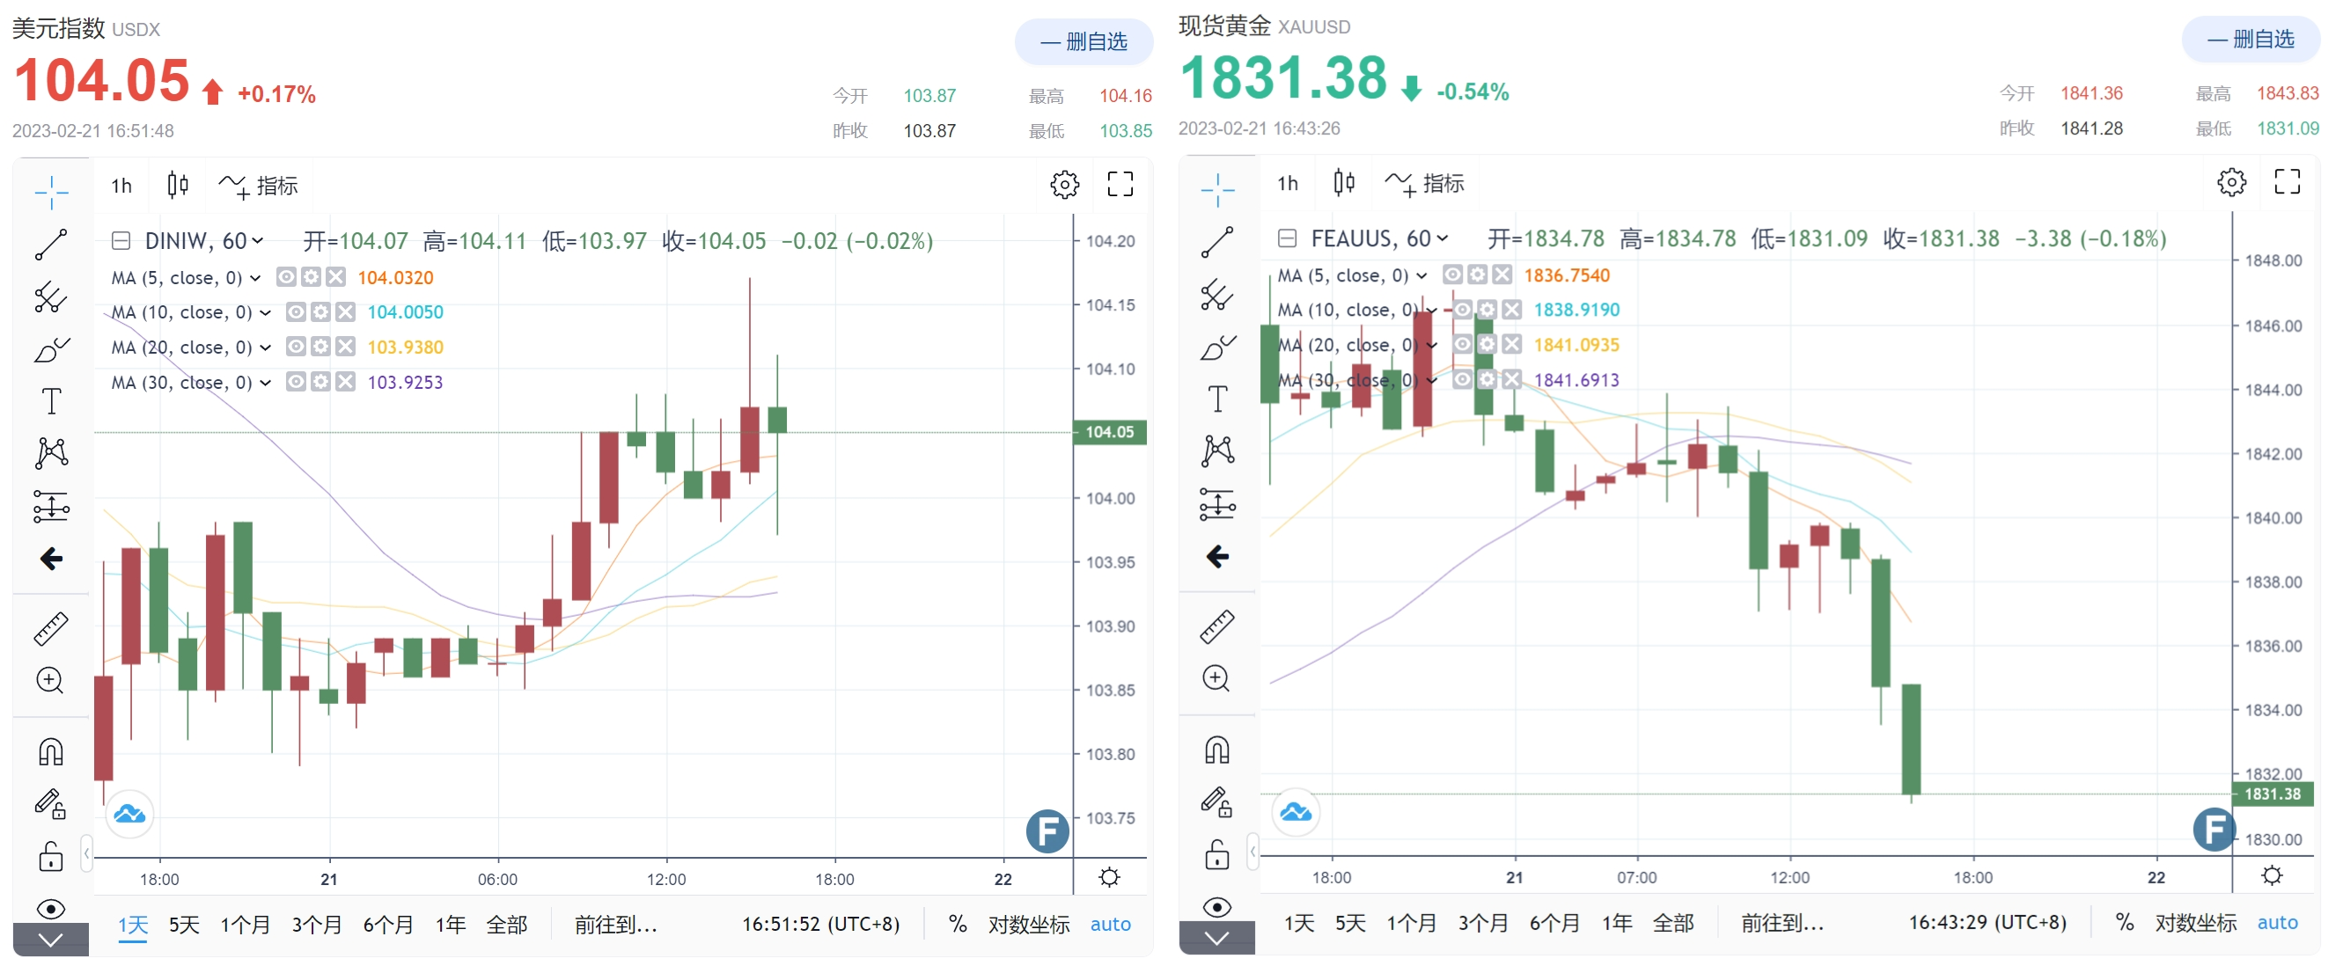
Task: Click the text tool in gold chart
Action: click(x=1217, y=399)
